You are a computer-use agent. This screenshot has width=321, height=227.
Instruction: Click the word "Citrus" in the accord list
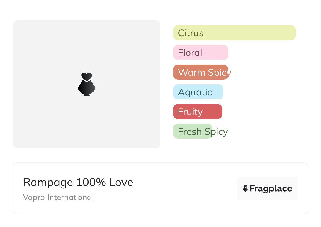click(191, 33)
